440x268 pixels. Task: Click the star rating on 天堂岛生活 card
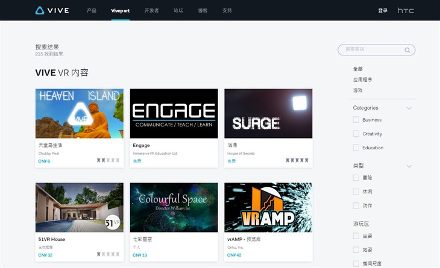coord(108,160)
